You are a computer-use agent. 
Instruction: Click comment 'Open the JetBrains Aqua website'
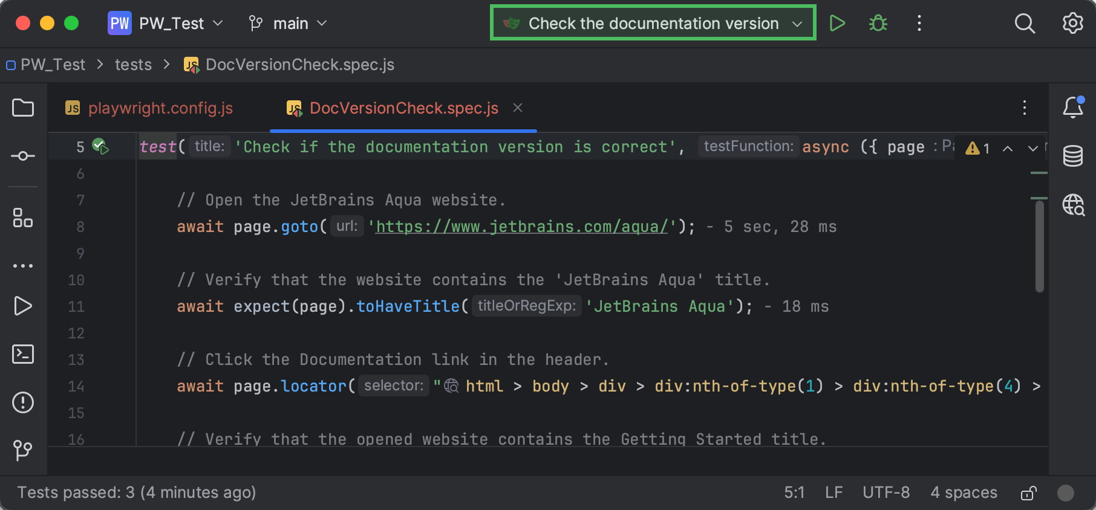click(341, 200)
